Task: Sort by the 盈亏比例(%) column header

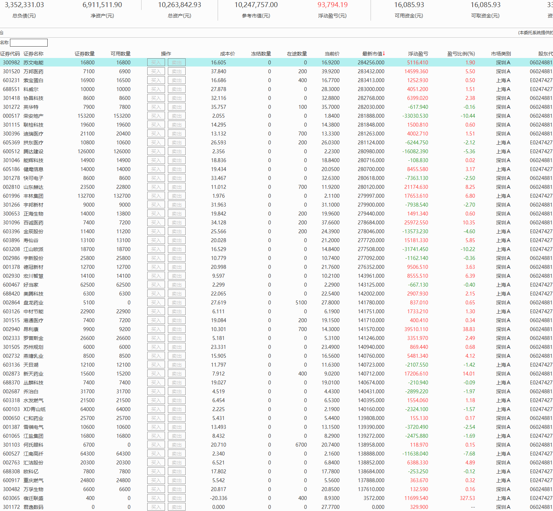Action: click(461, 54)
